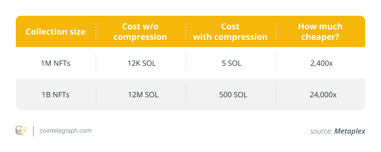Viewport: 381px width, 152px height.
Task: Click the '12K SOL' cost cell
Action: (141, 63)
